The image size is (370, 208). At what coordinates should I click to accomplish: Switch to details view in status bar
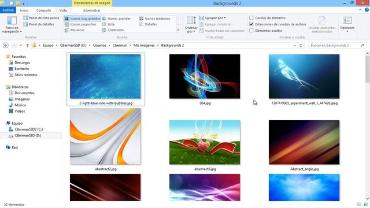pos(359,204)
